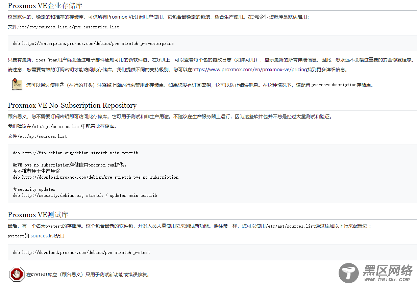Click the ftp.debian.org deb line
417x285 pixels.
coord(75,153)
